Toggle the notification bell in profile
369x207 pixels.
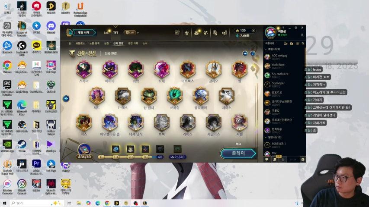click(302, 35)
